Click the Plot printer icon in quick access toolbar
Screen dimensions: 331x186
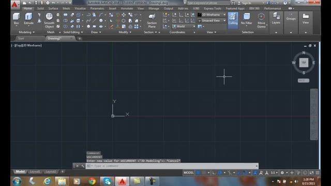48,3
